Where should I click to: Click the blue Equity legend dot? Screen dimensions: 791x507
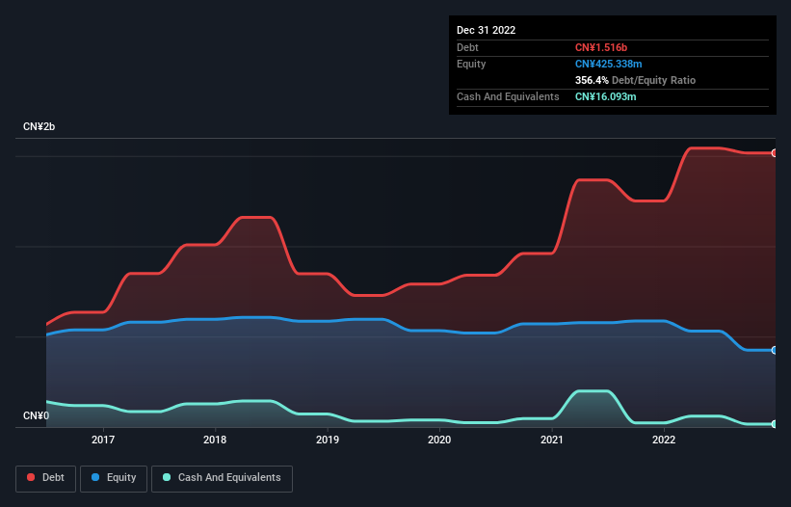[95, 477]
